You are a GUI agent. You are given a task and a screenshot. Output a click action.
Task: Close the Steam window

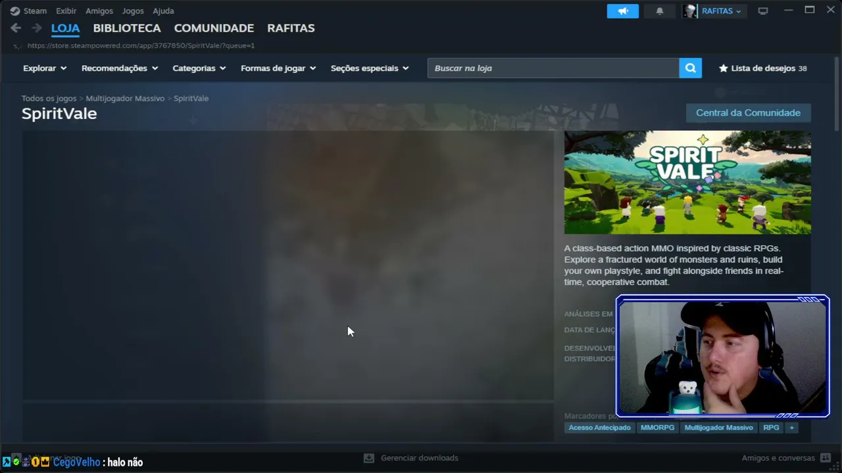tap(831, 11)
